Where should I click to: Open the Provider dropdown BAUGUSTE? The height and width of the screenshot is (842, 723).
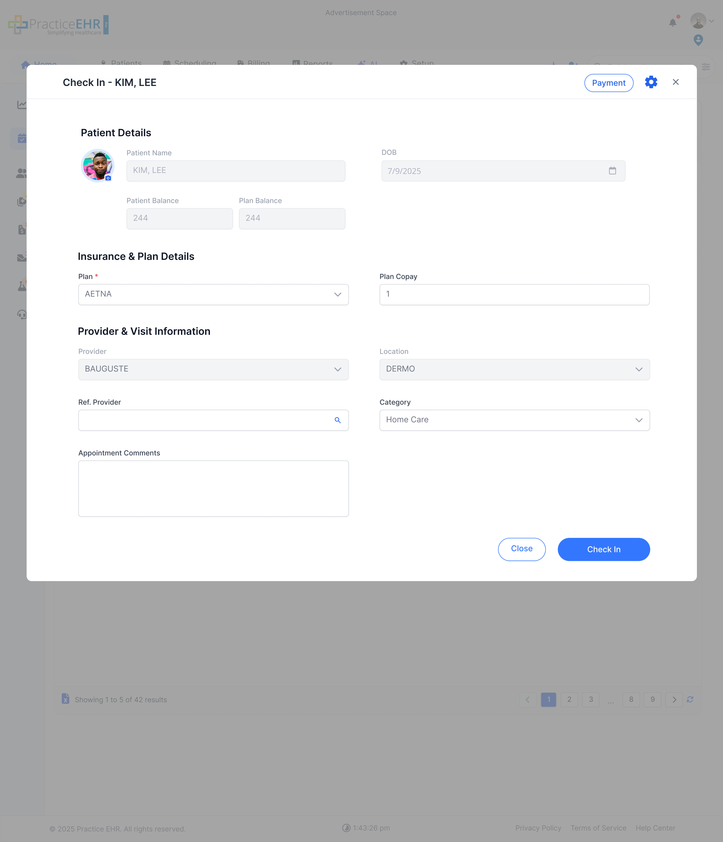pos(213,369)
